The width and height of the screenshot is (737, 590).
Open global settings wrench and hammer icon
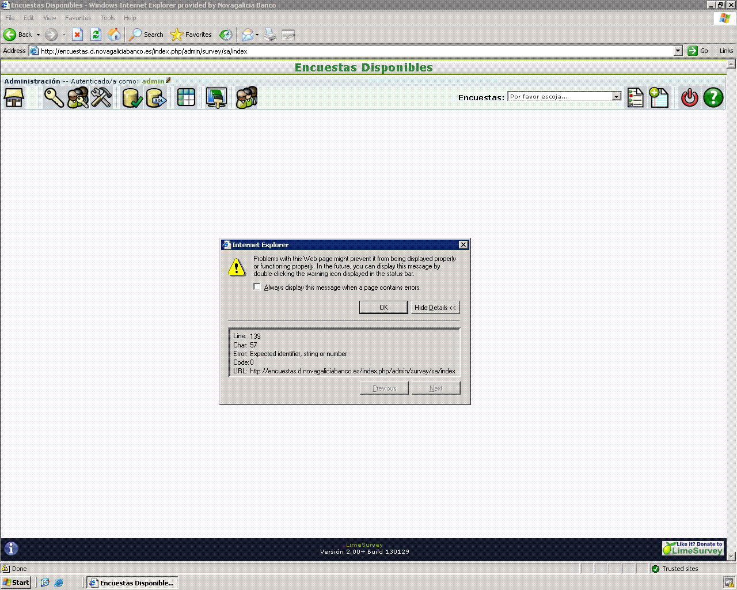pyautogui.click(x=101, y=97)
